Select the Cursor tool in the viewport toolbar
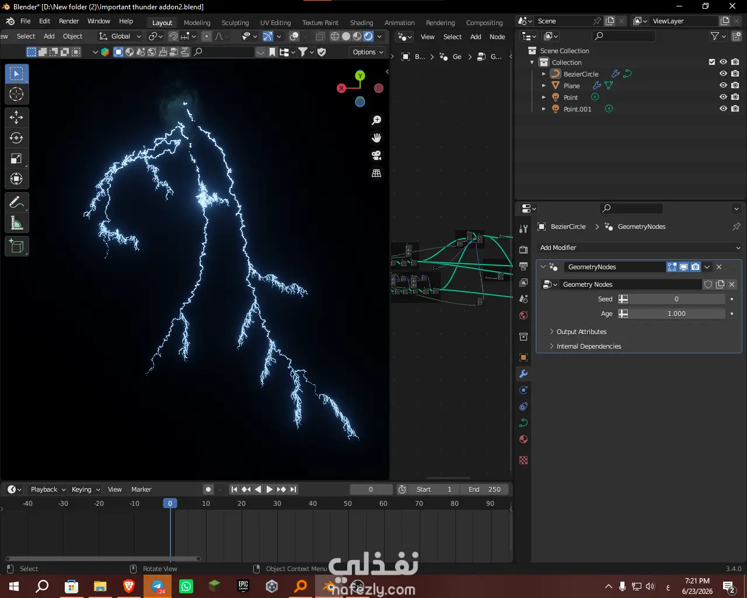 tap(16, 94)
